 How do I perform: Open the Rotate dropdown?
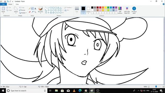coord(23,13)
